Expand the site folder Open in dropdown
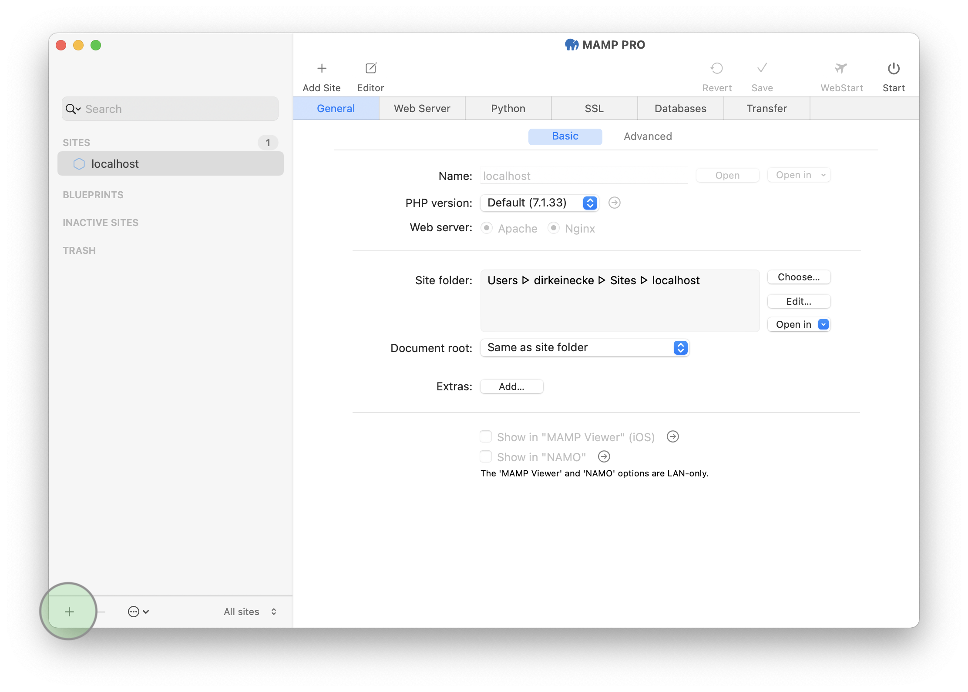Viewport: 968px width, 692px height. (x=799, y=325)
